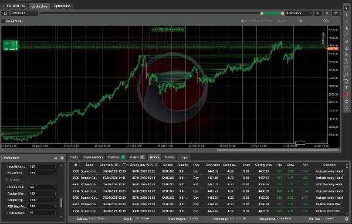Click the left handle of date range slider
The width and height of the screenshot is (352, 224).
coord(262,13)
